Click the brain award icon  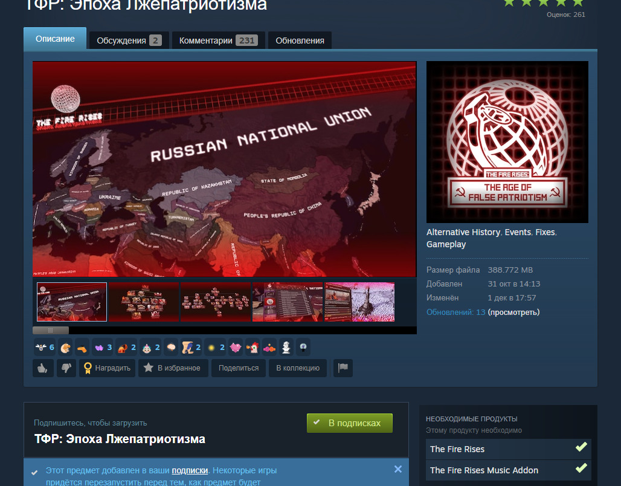[x=171, y=348]
